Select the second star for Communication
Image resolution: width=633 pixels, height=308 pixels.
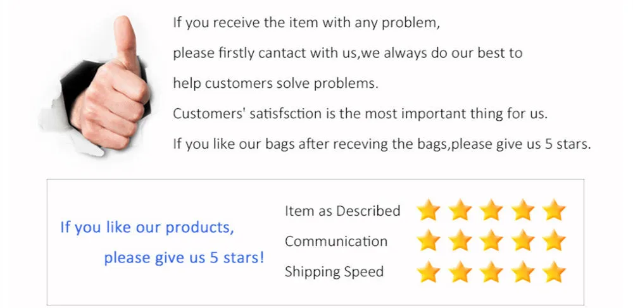point(460,241)
